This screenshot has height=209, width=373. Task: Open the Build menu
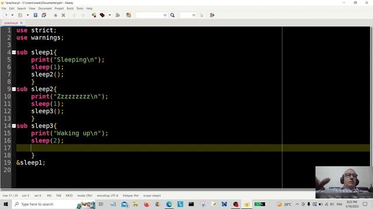coord(70,9)
